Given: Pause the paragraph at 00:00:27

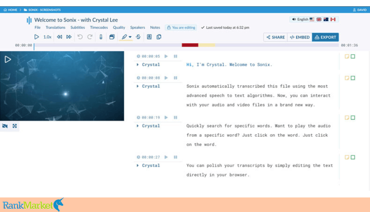Looking at the screenshot, I should pyautogui.click(x=175, y=157).
